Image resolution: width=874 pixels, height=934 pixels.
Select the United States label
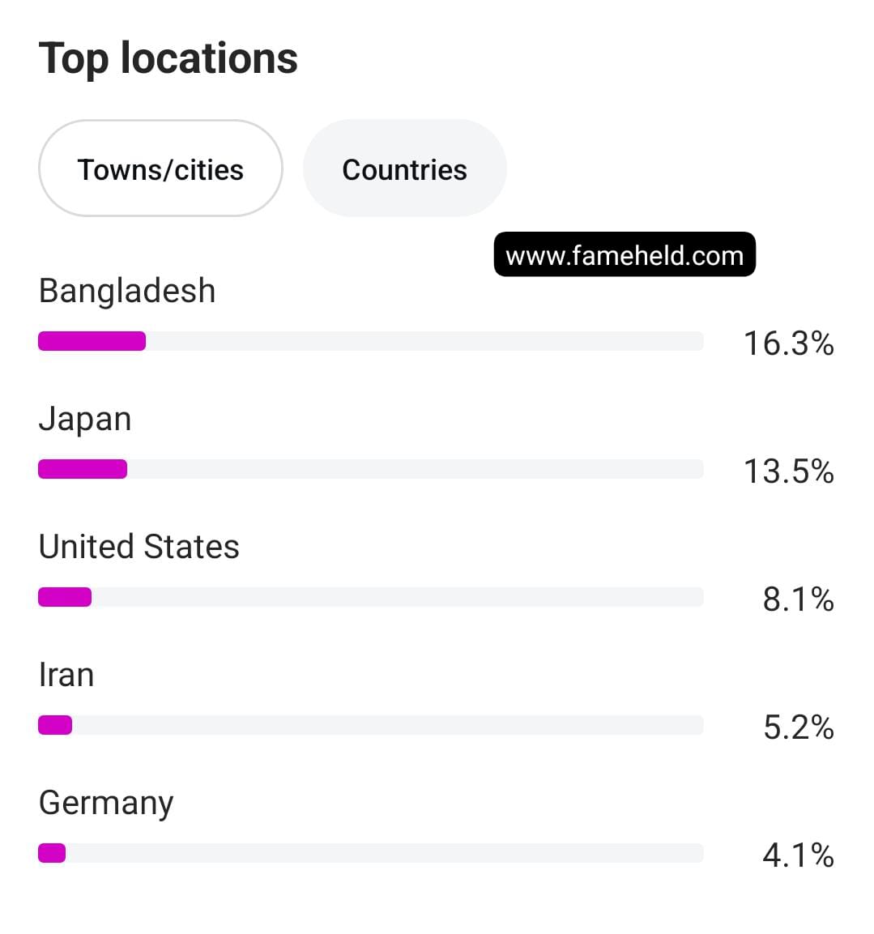click(x=139, y=547)
